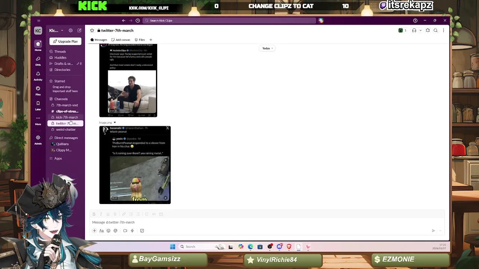Start a huddle with headphones icon

(414, 31)
